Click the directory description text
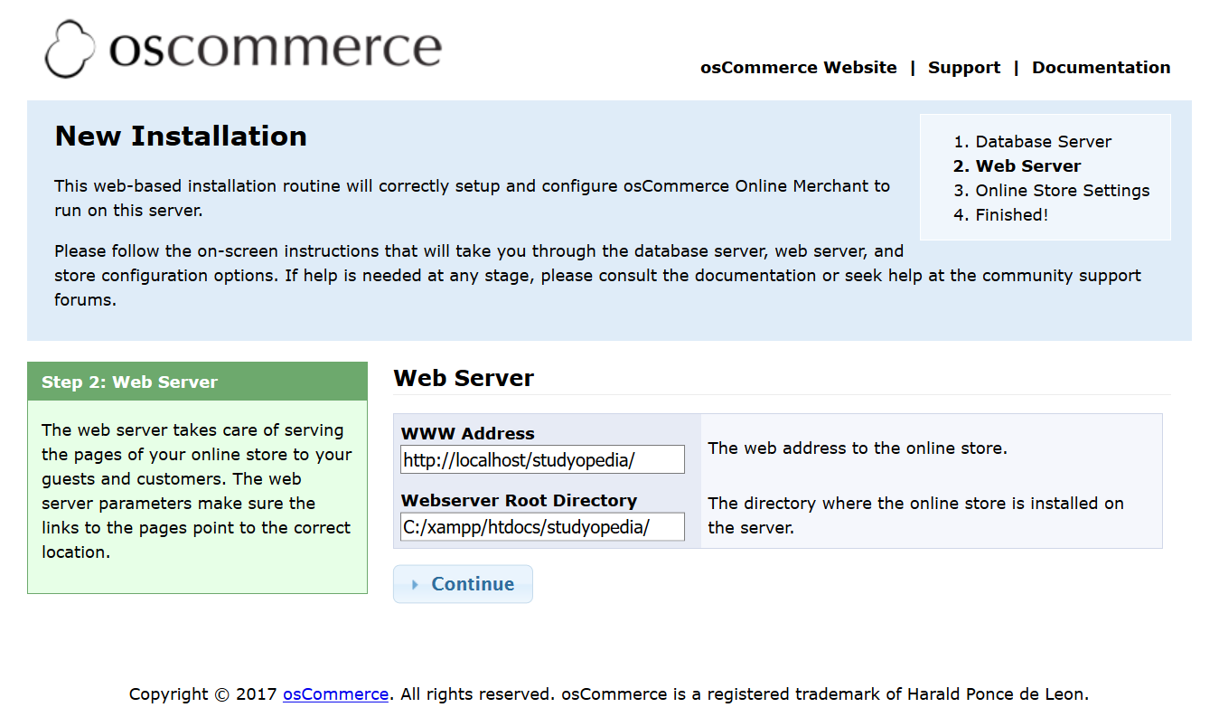This screenshot has height=717, width=1219. tap(915, 515)
